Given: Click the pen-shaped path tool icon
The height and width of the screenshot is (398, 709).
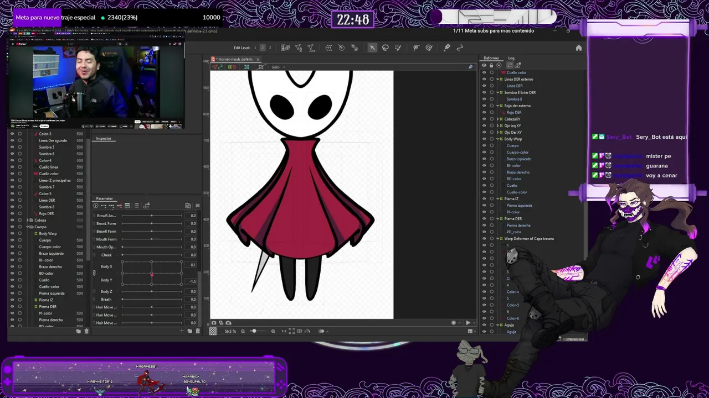Looking at the screenshot, I should (447, 48).
